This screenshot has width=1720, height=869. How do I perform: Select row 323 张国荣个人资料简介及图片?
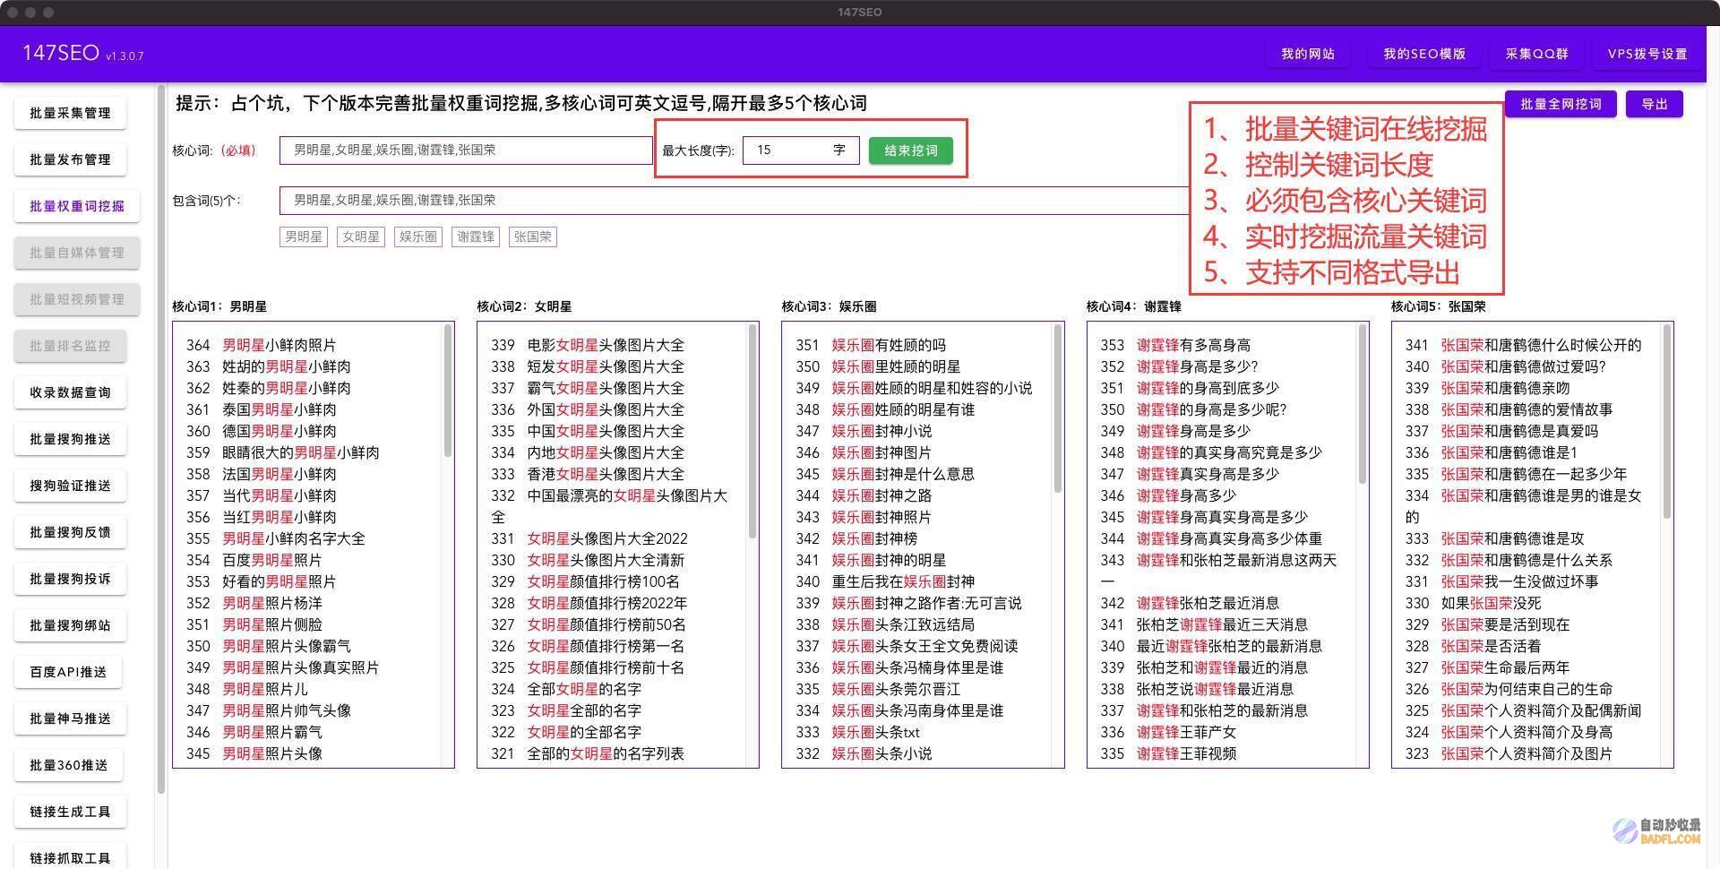[1509, 753]
